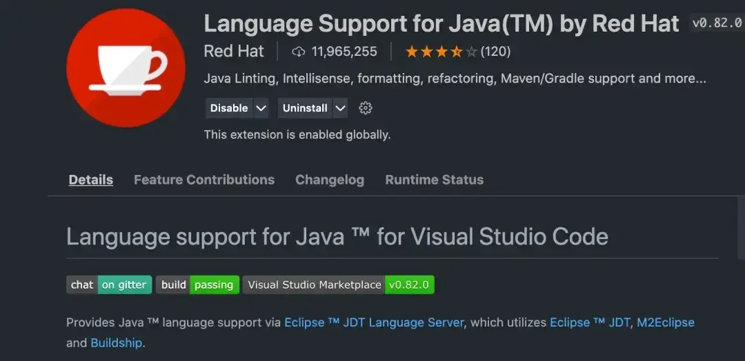Click the chat on gitter badge

click(x=109, y=285)
